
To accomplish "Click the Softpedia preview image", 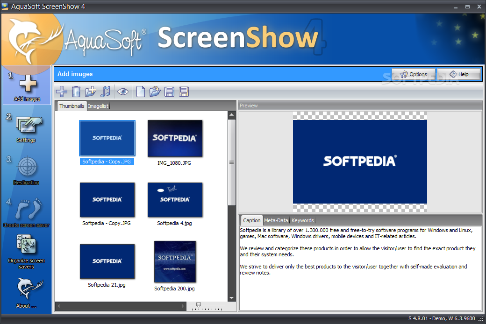I will tap(360, 162).
